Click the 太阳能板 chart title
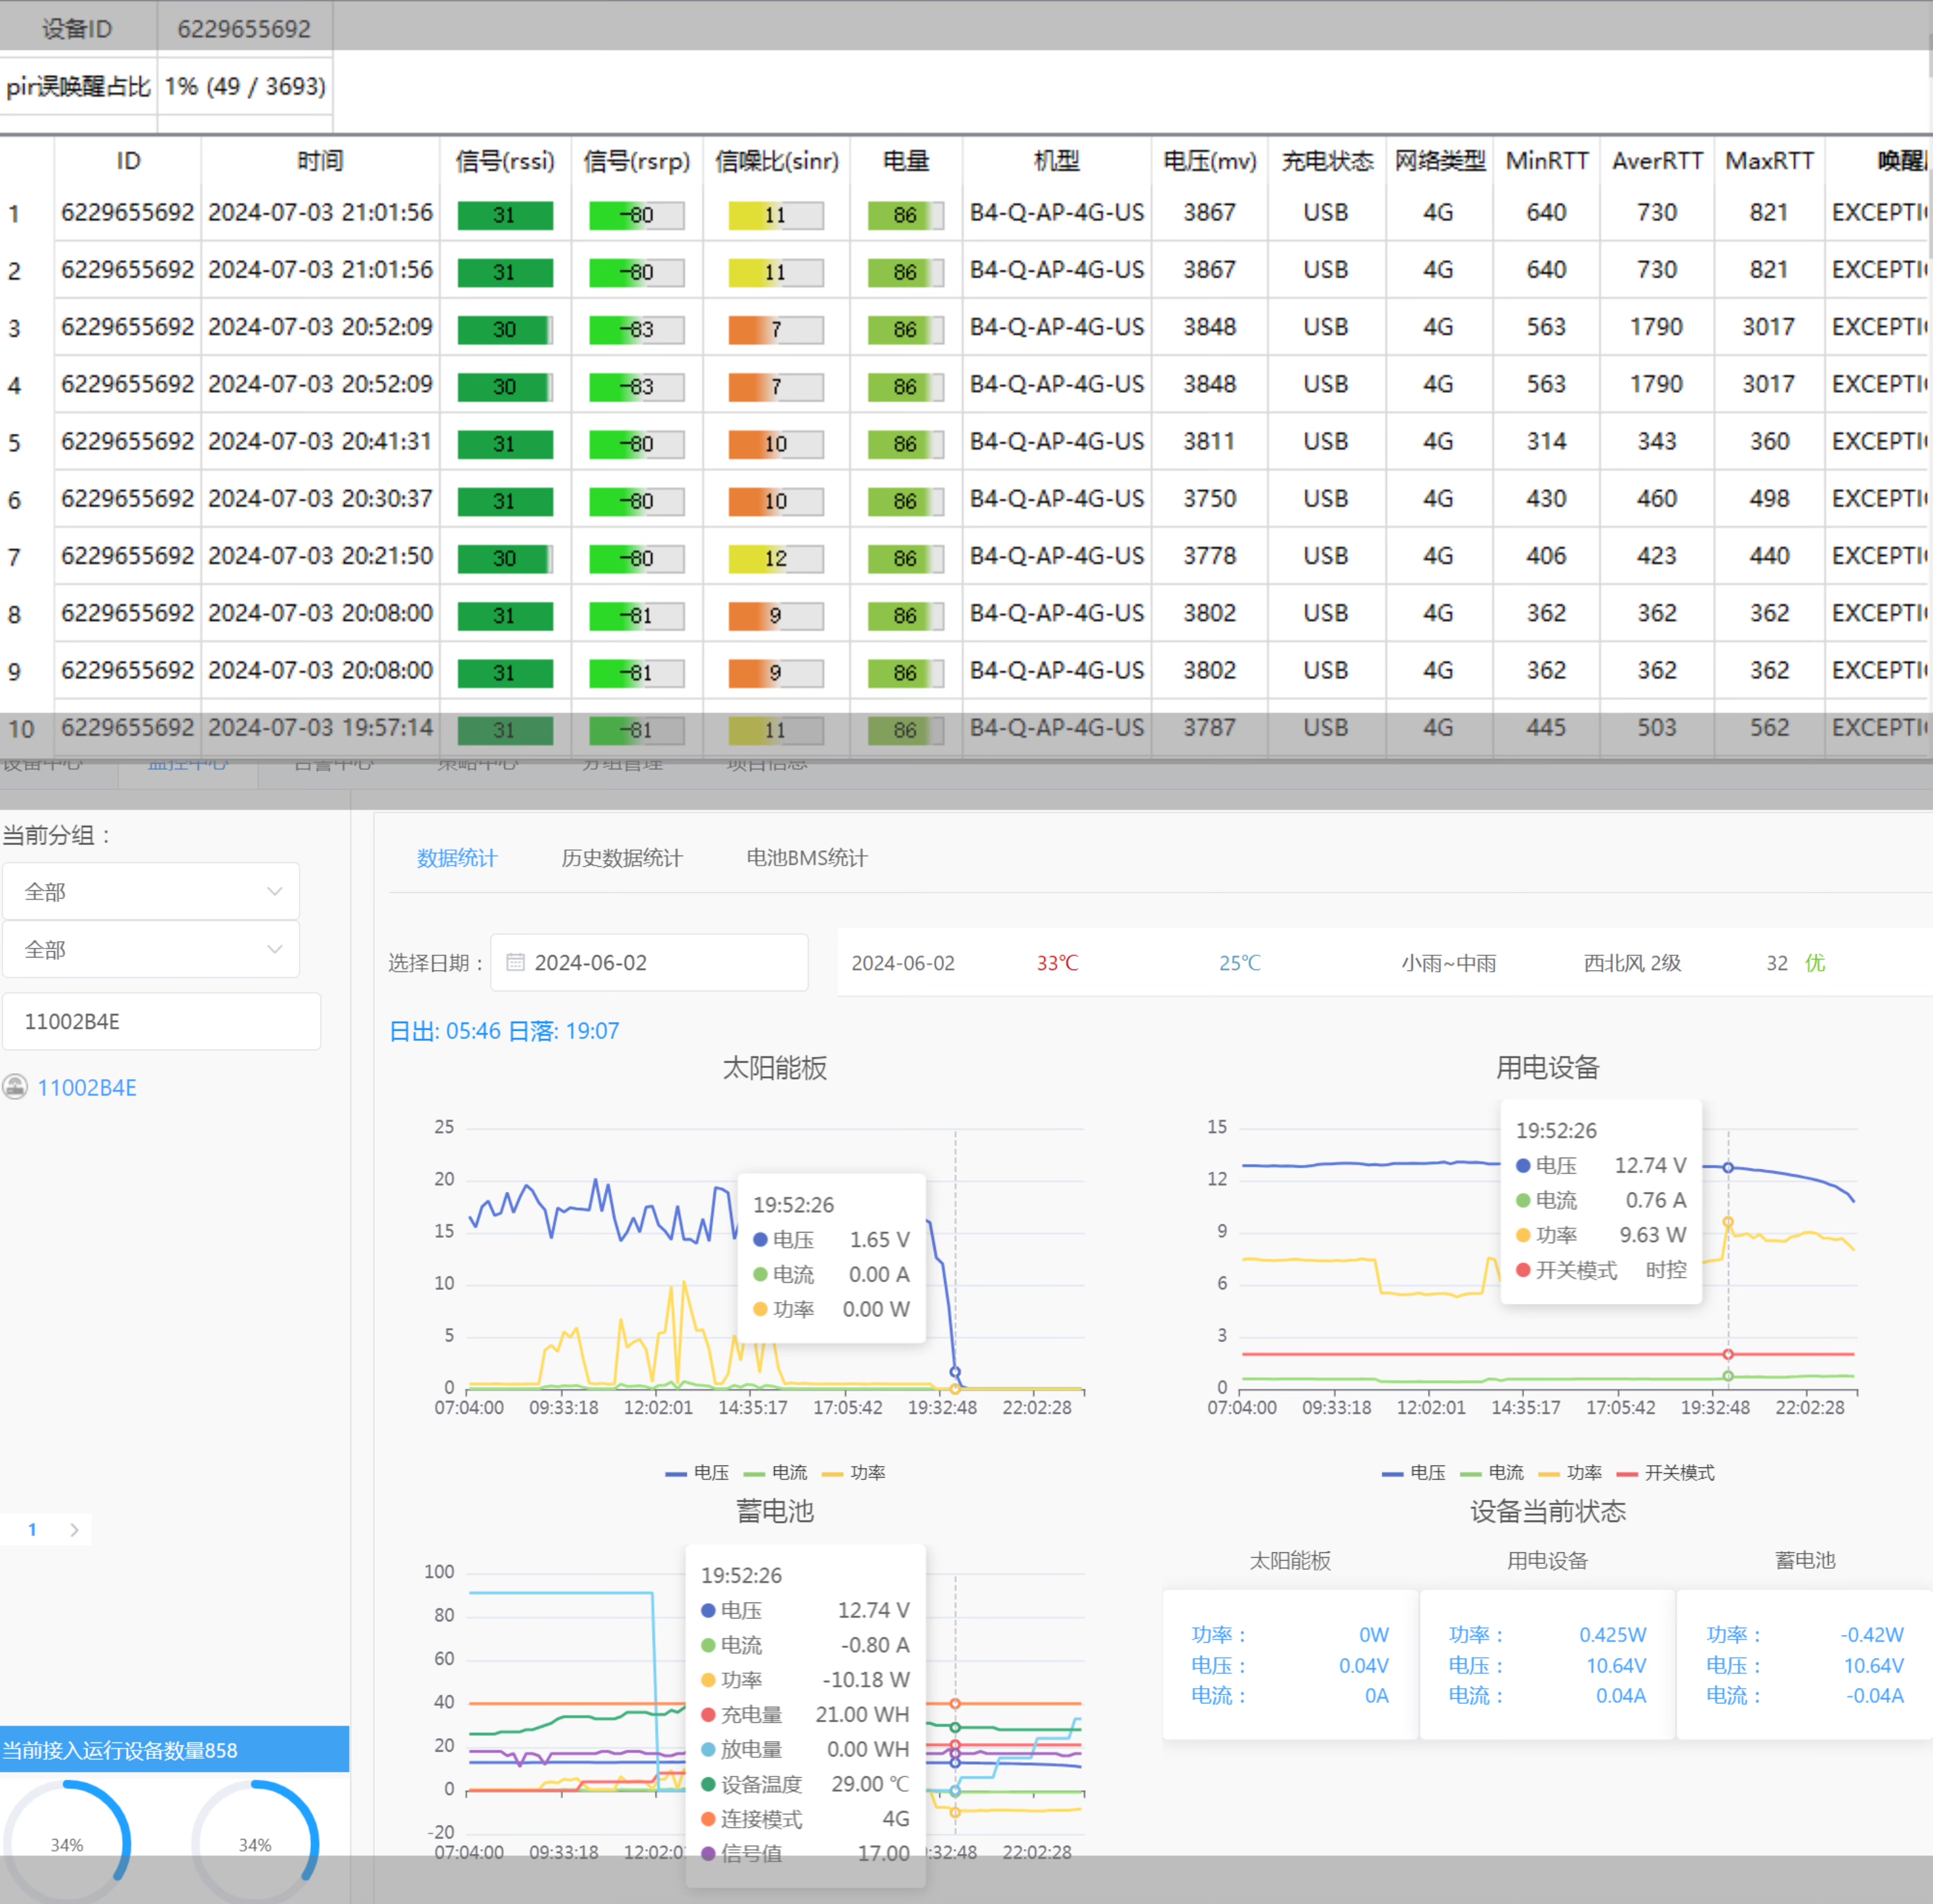The height and width of the screenshot is (1904, 1933). [775, 1068]
